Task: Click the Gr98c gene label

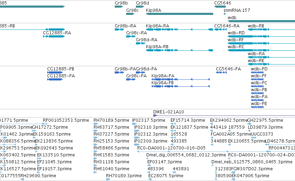Action: tap(132, 10)
